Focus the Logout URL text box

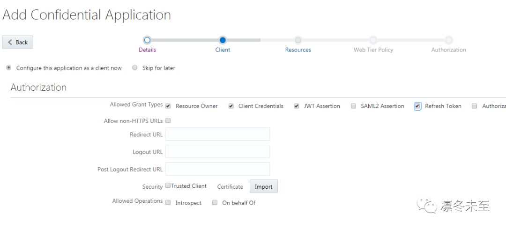click(x=217, y=151)
